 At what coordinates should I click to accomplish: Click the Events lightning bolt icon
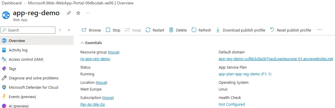click(4, 97)
